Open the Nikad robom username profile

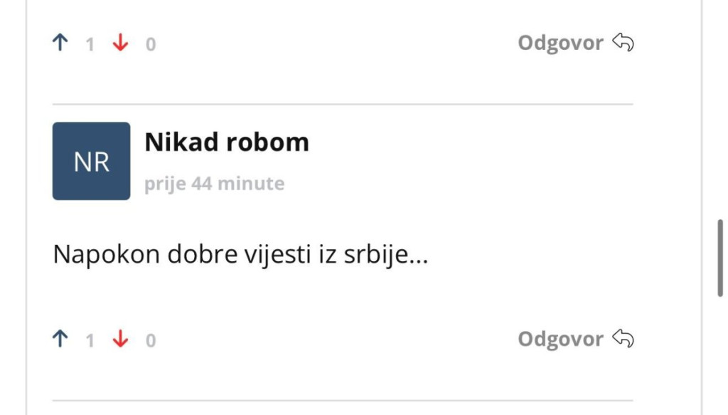click(x=227, y=142)
